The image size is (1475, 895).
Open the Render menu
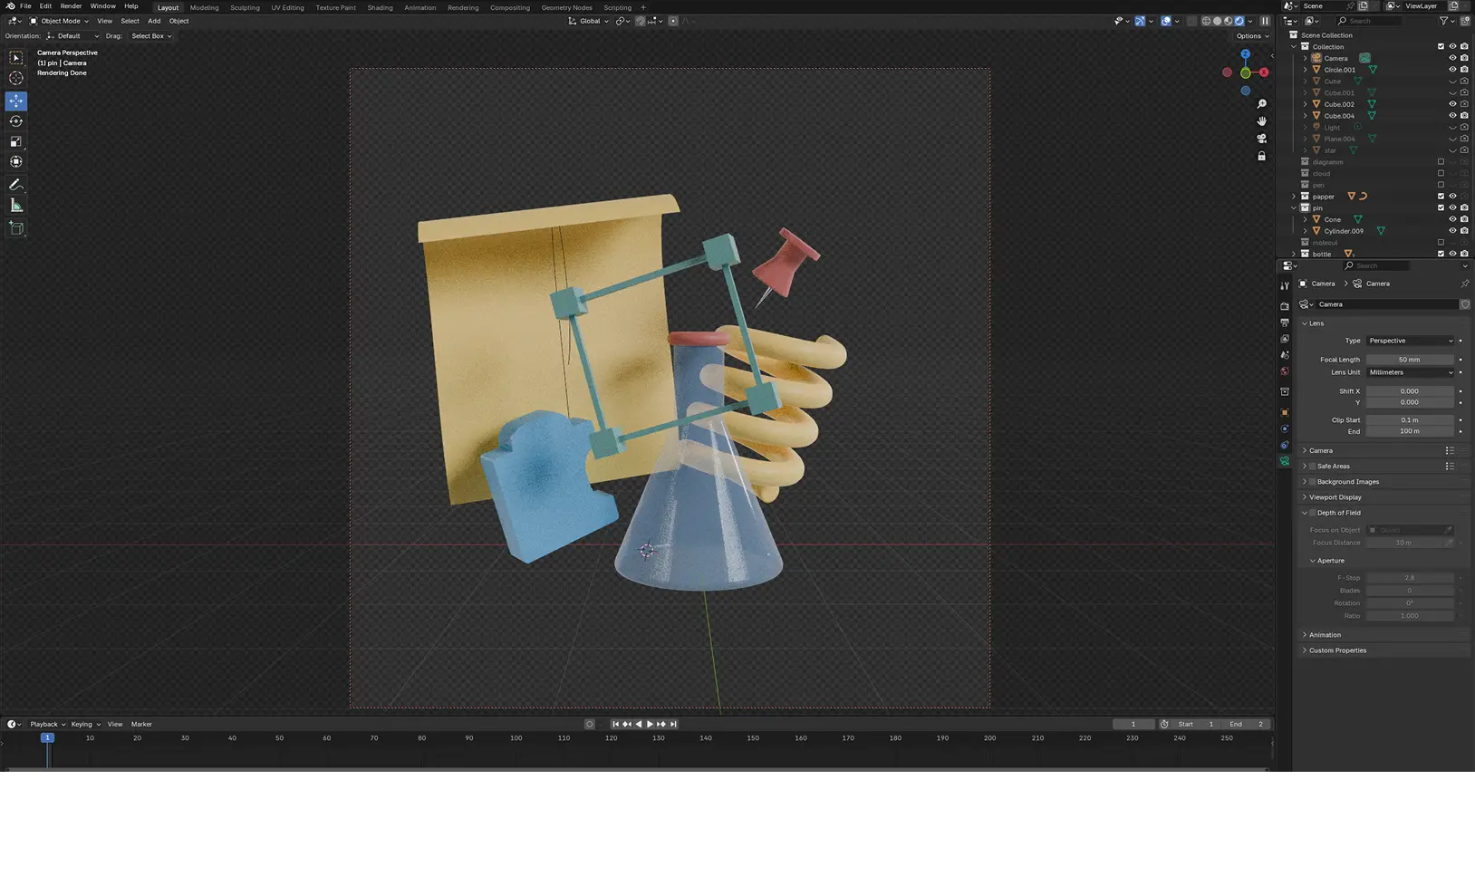click(71, 6)
